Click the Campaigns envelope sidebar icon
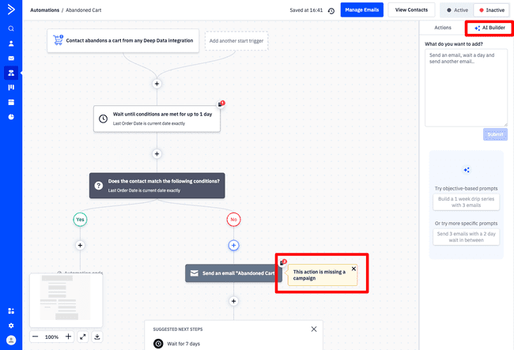This screenshot has height=350, width=514. [11, 58]
